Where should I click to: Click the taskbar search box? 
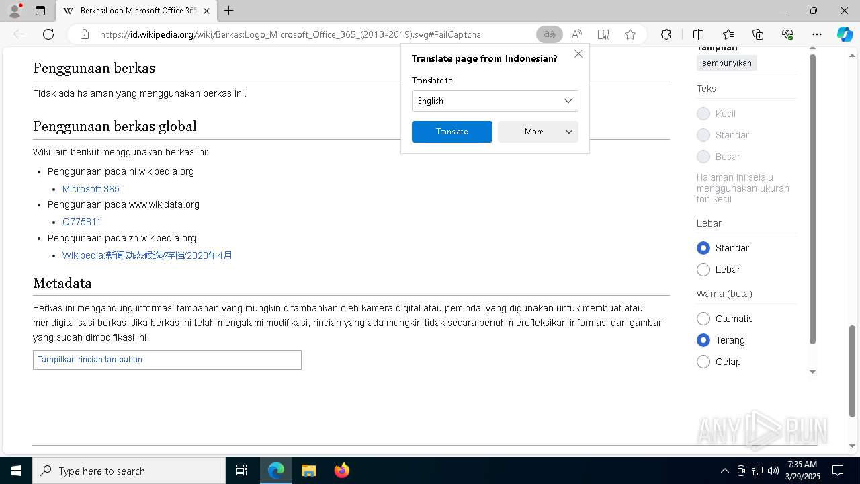coord(129,471)
